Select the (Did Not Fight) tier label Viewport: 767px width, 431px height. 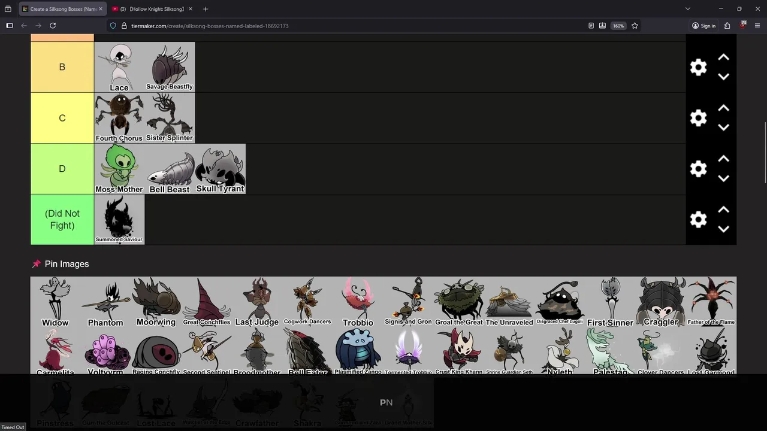tap(62, 220)
